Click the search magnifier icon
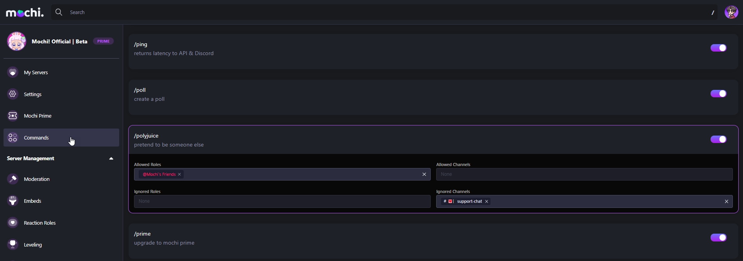 (x=59, y=13)
